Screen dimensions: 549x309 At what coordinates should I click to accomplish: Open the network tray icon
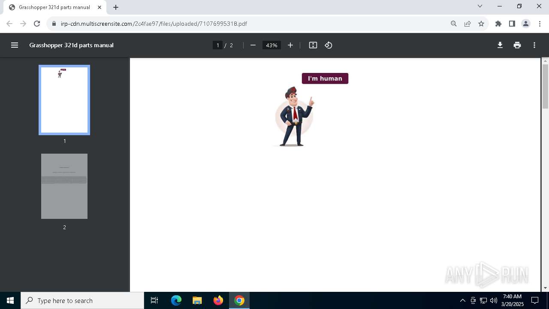[483, 300]
